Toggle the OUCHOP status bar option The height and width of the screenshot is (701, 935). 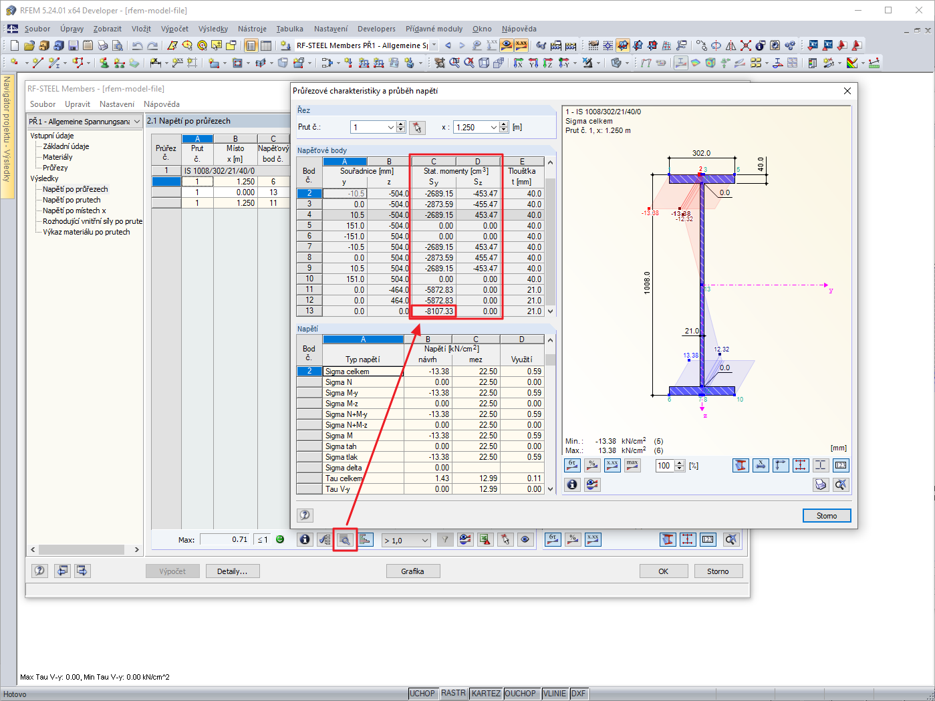(x=521, y=694)
